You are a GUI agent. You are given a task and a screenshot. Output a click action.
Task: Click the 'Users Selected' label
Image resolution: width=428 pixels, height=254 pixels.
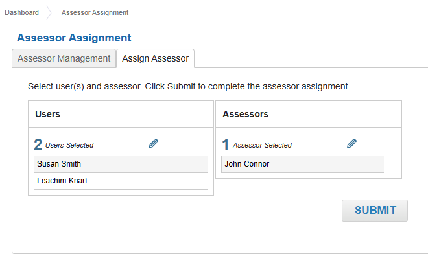pos(69,145)
